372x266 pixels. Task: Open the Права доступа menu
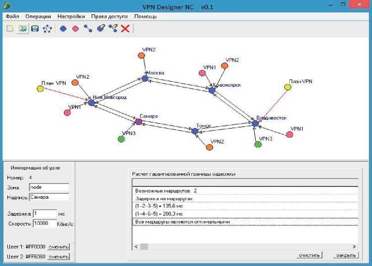(109, 17)
